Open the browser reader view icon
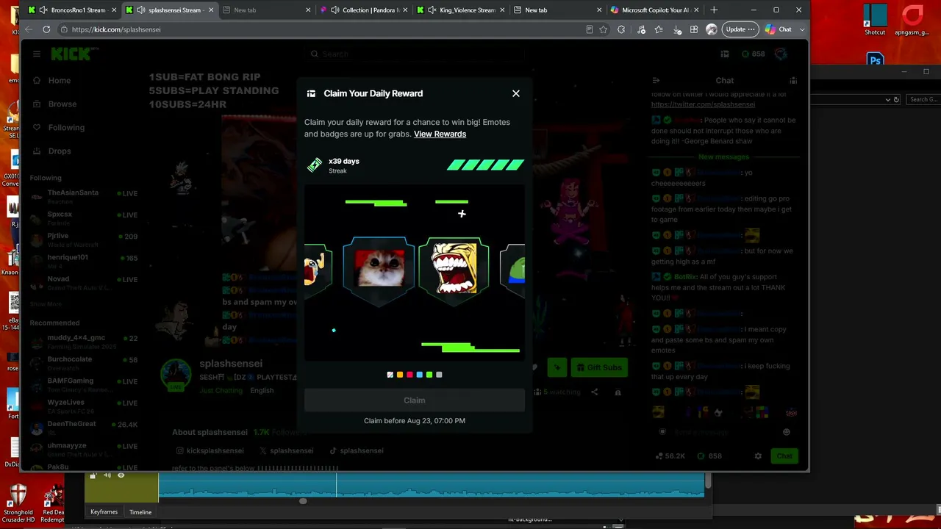This screenshot has width=941, height=529. (590, 29)
